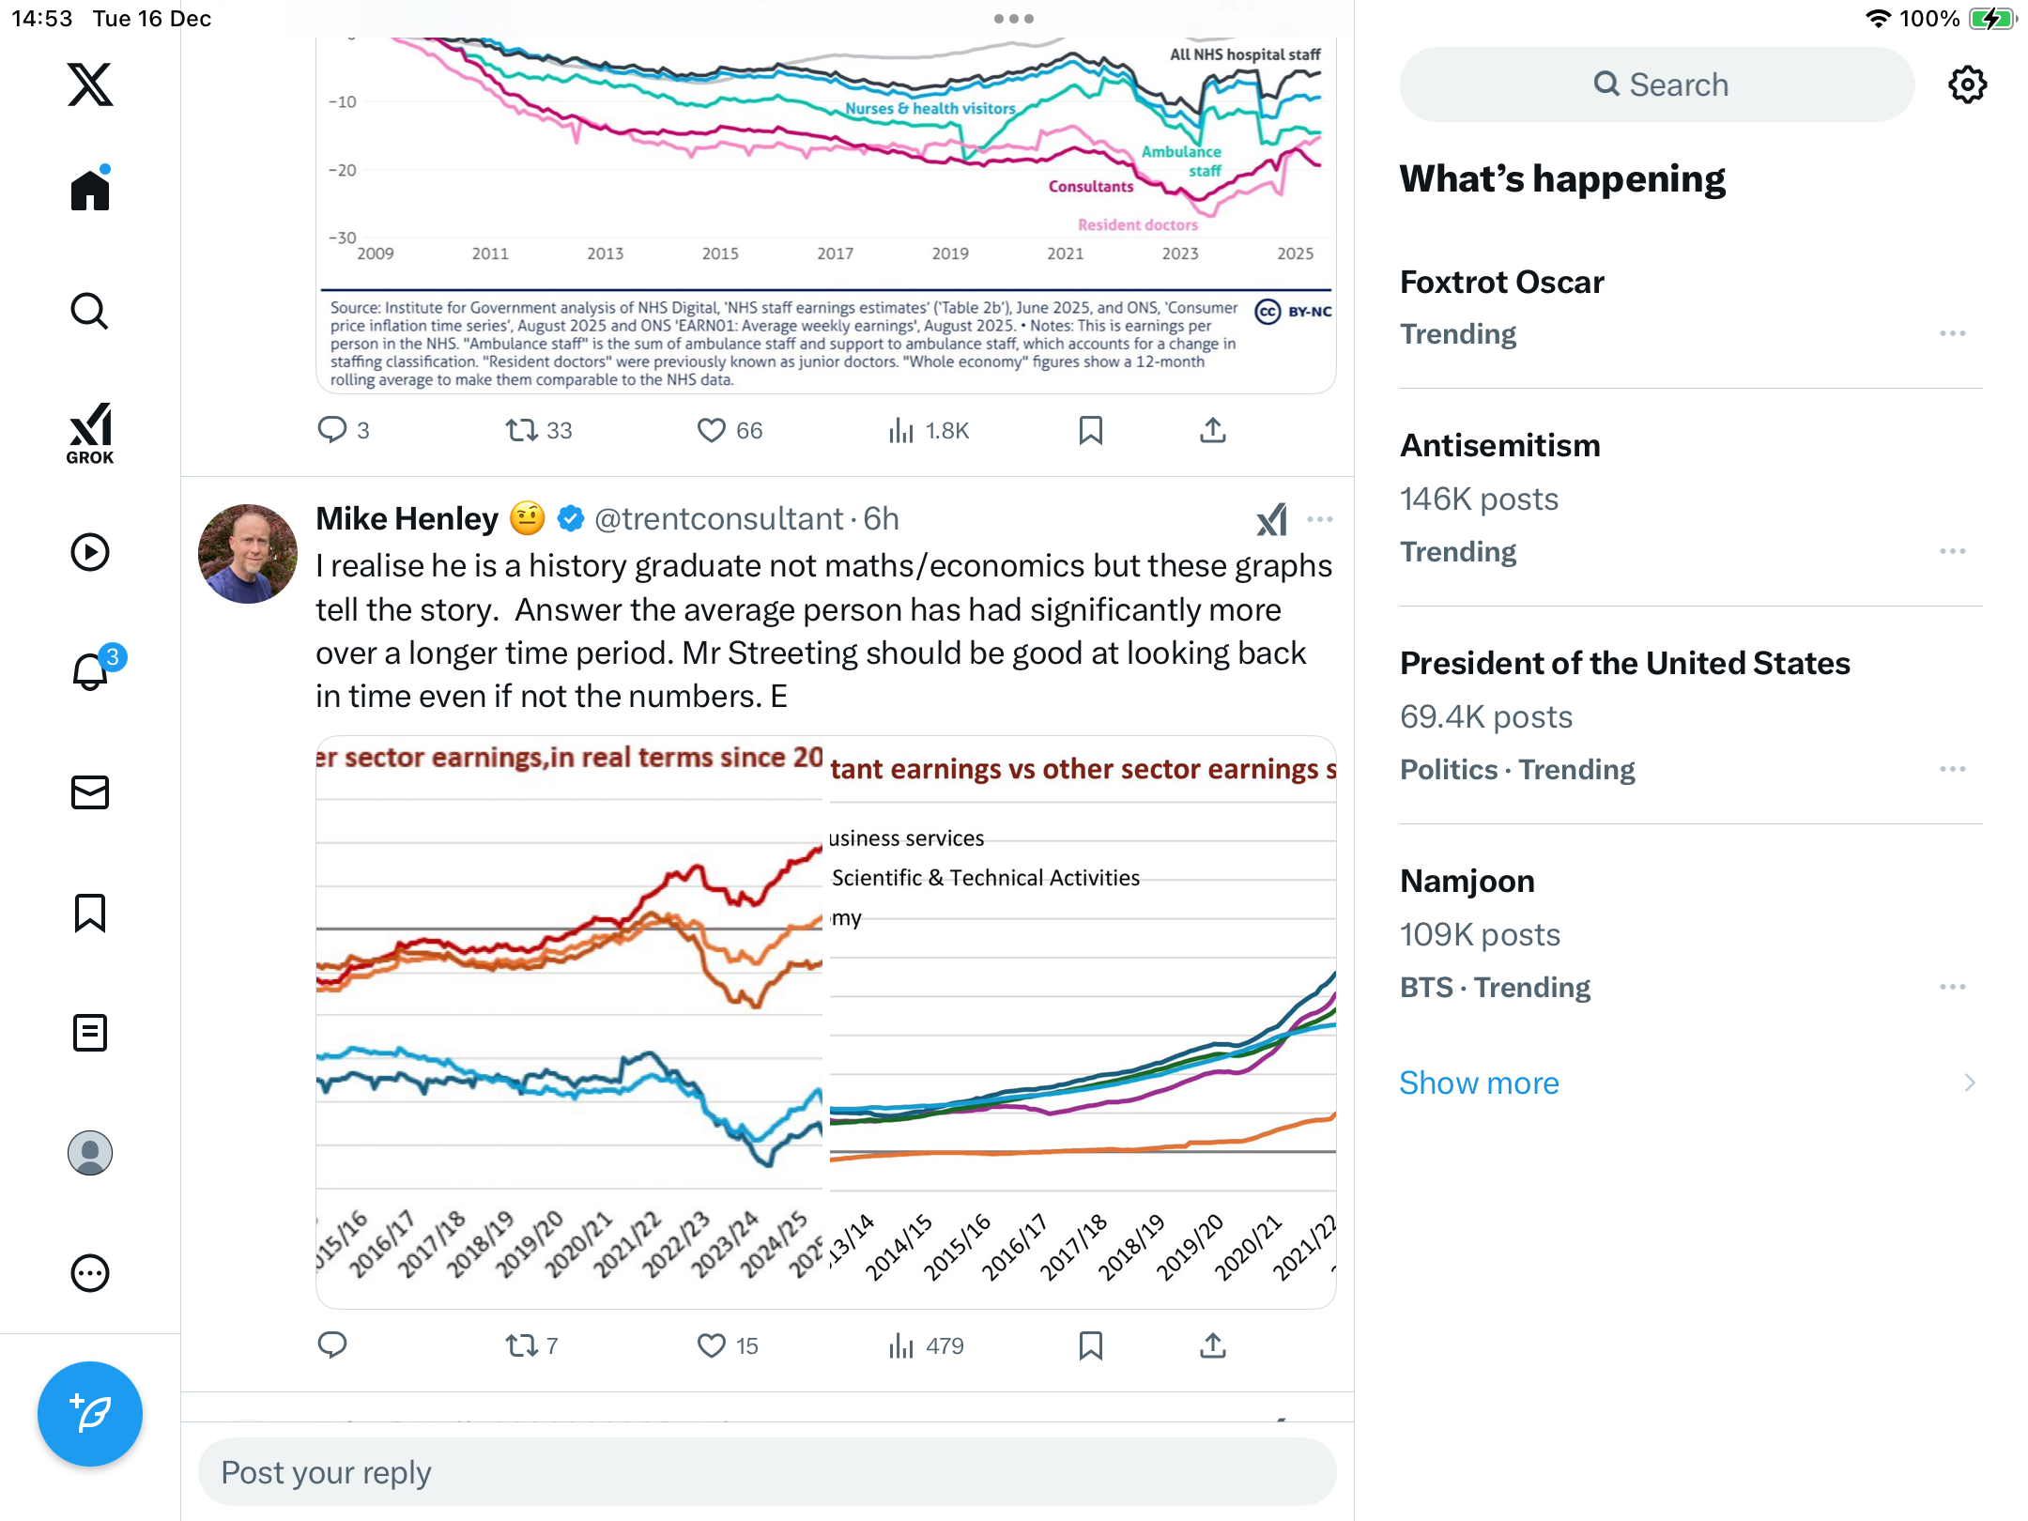Open the Notifications bell
This screenshot has height=1521, width=2028.
90,672
